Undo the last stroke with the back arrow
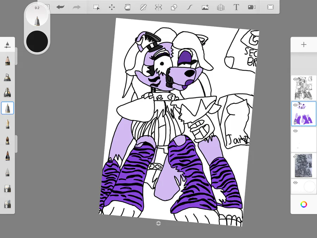317x238 pixels. [x=61, y=7]
